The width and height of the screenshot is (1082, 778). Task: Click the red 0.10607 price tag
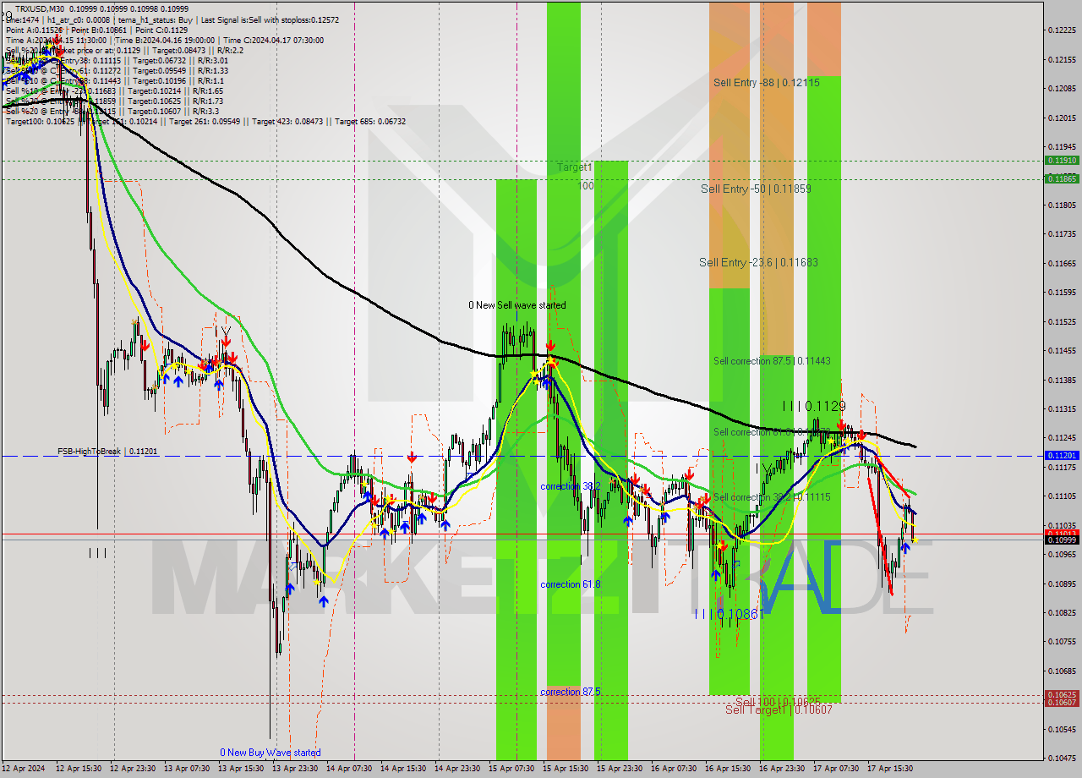1062,703
